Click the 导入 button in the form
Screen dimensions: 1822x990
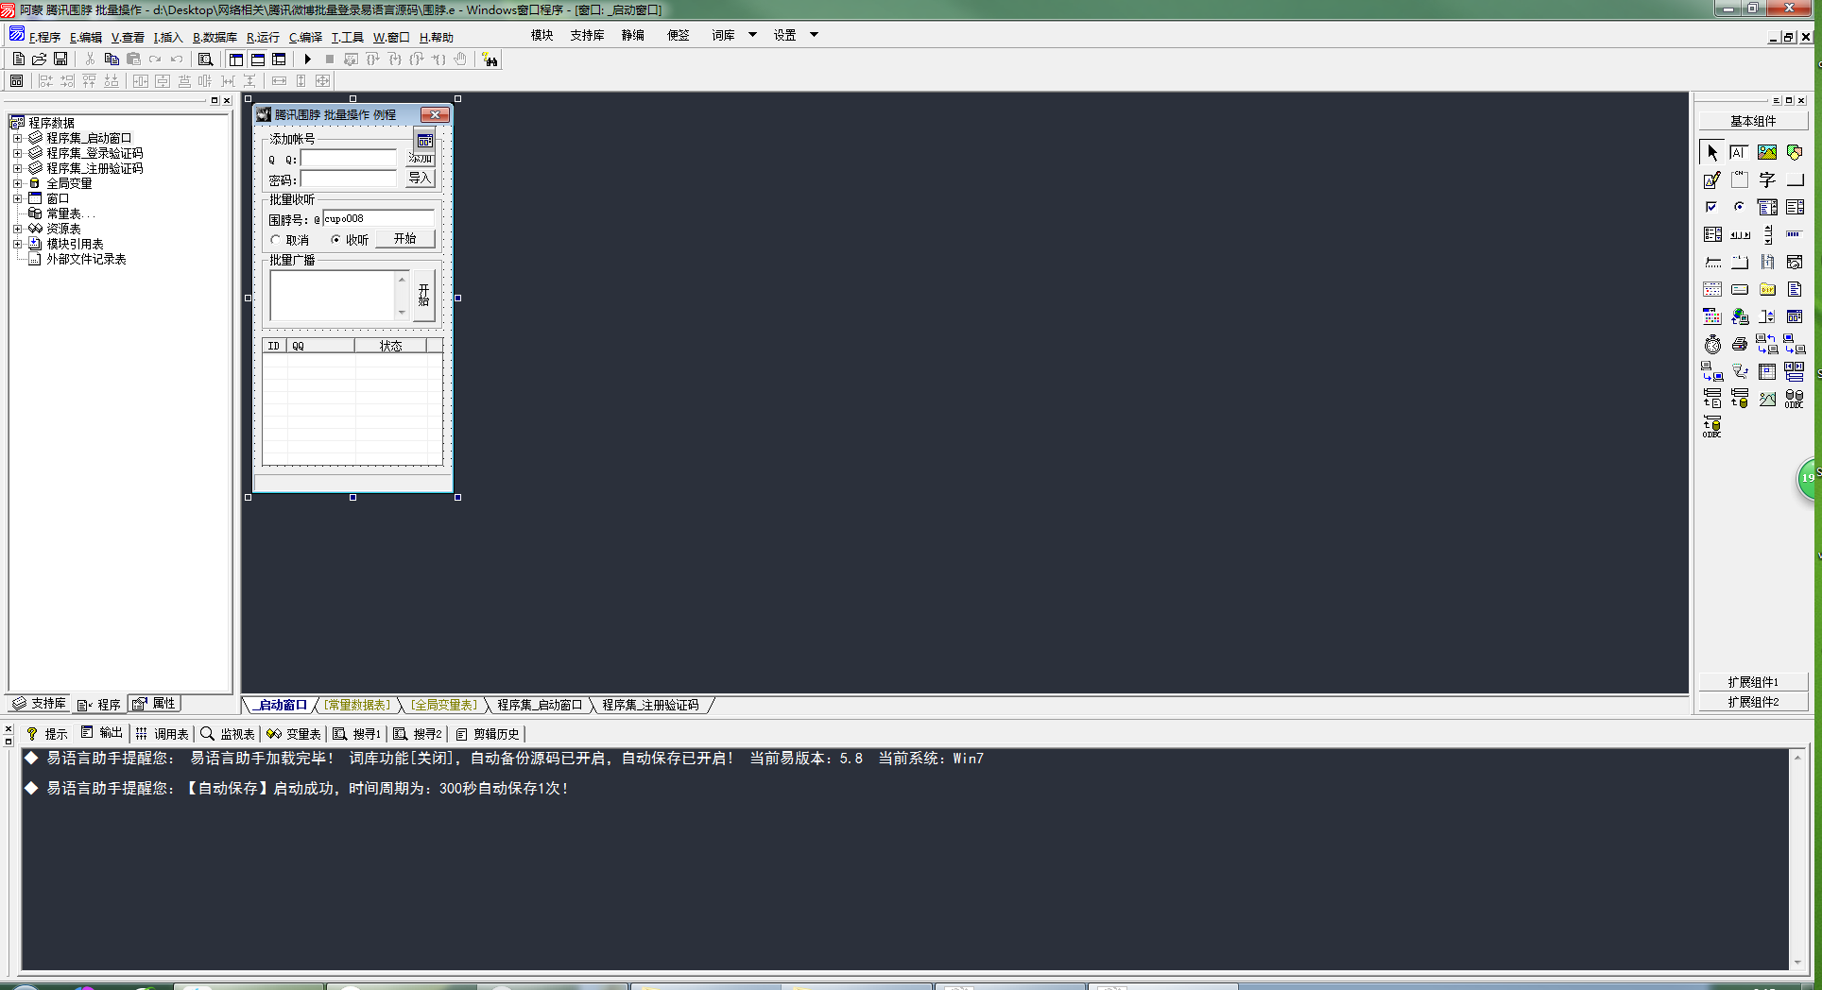[420, 179]
